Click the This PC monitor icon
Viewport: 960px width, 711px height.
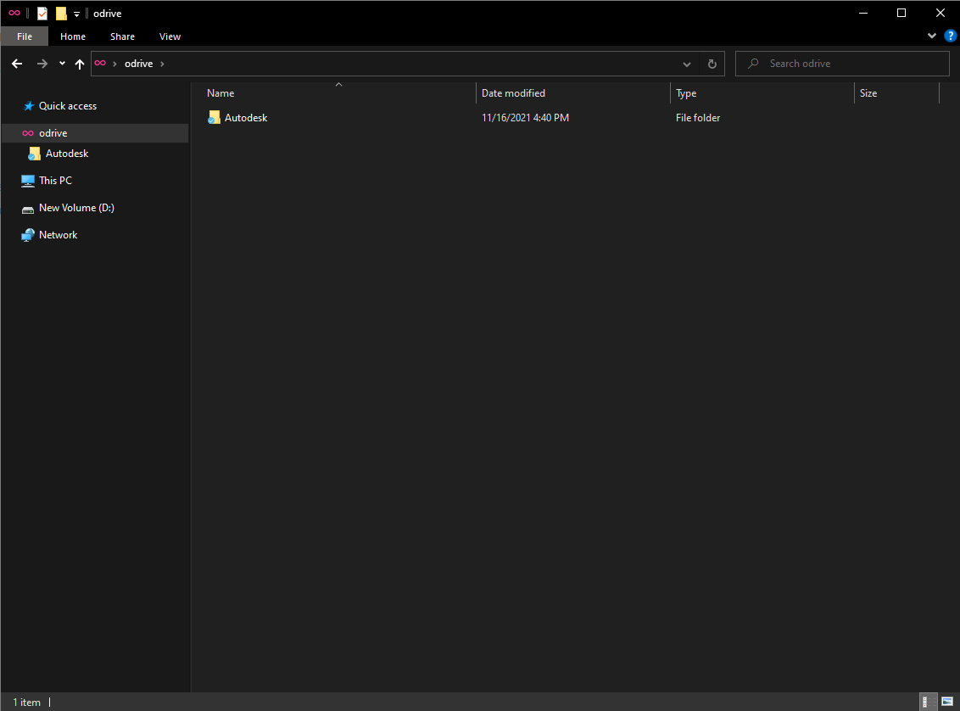28,182
